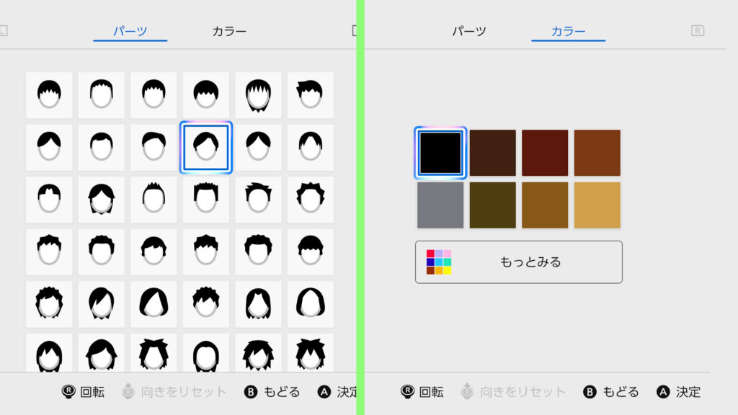Switch to カラー tab in left panel
738x415 pixels.
pyautogui.click(x=229, y=32)
